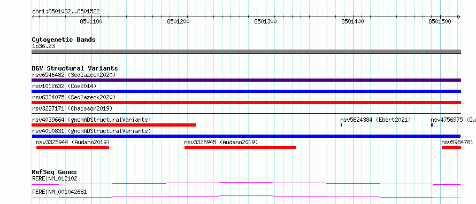Screen dimensions: 476x204
Task: Click the left arrow of the ruler
Action: pos(33,17)
